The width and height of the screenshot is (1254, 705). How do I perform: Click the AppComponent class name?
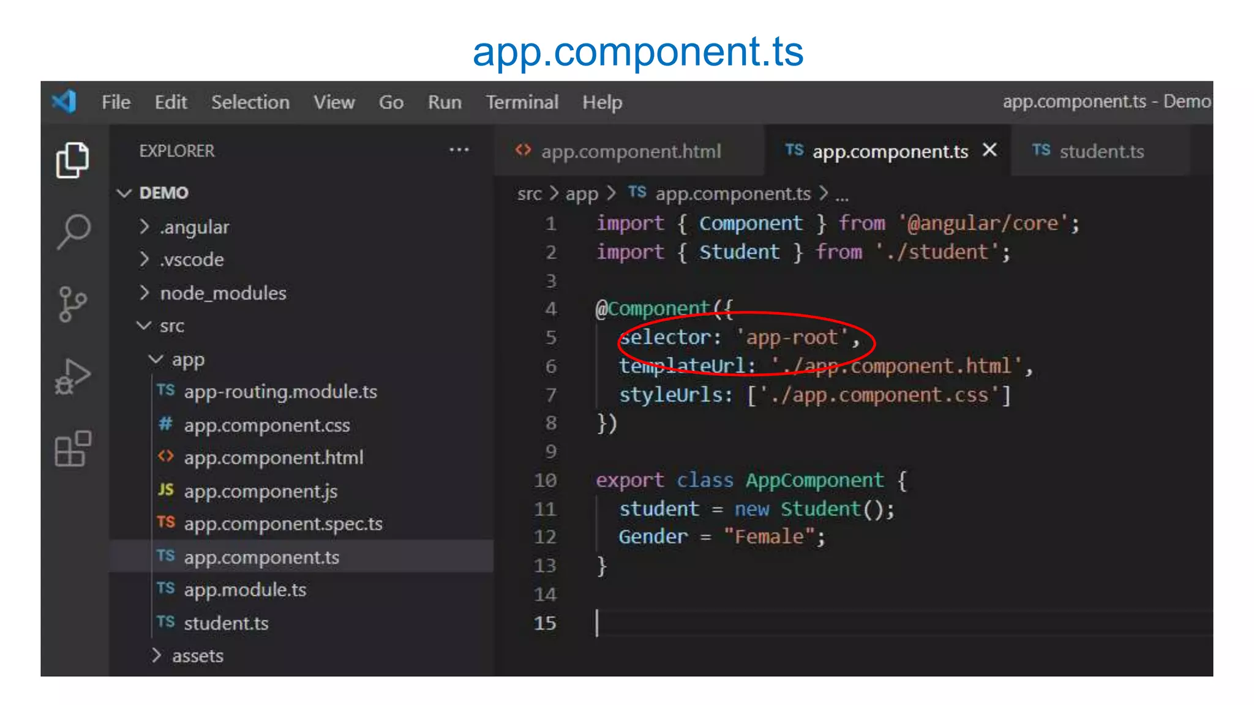tap(814, 480)
